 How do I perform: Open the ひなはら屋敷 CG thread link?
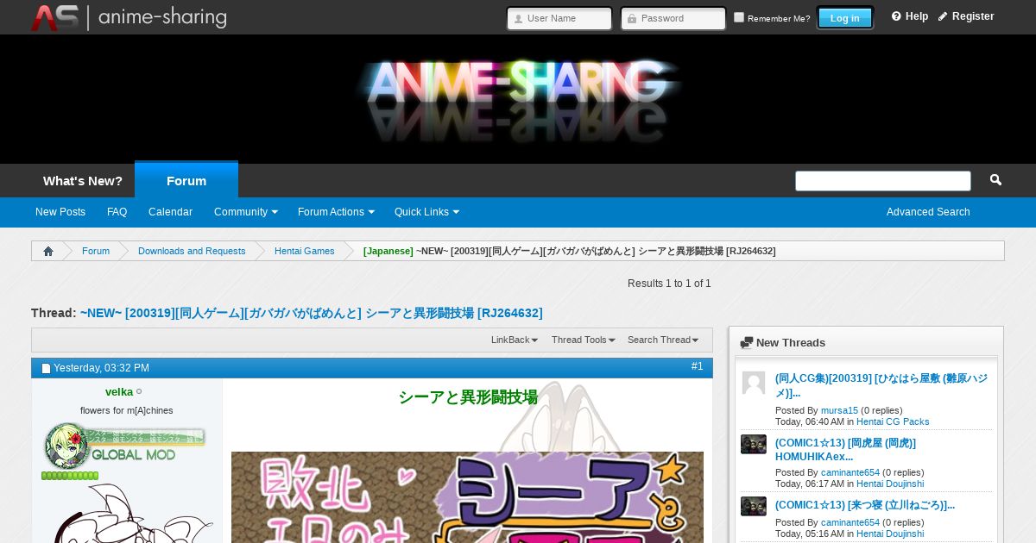(x=881, y=385)
